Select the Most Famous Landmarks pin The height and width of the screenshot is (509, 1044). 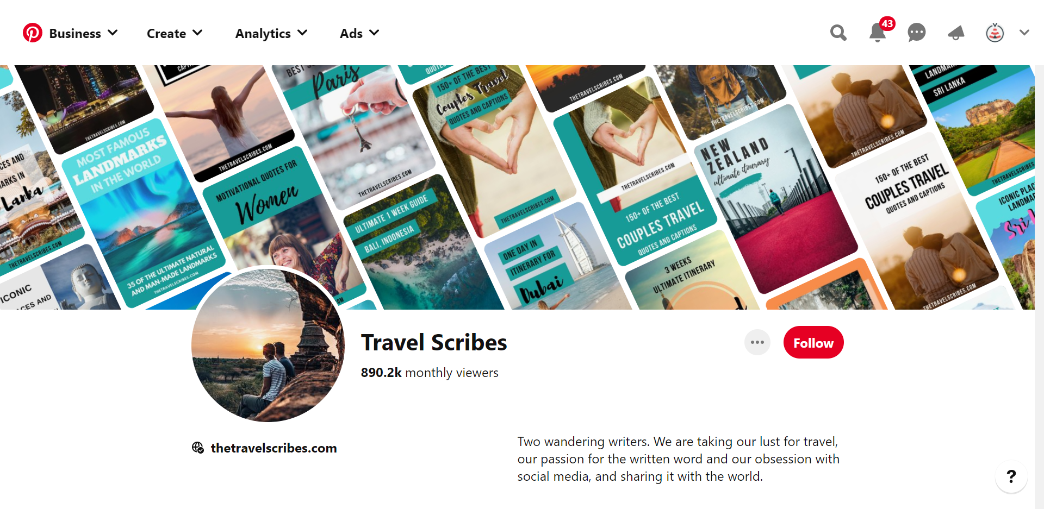point(144,212)
